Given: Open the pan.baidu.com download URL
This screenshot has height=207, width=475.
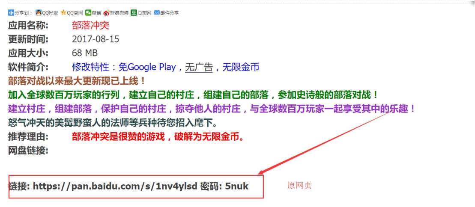Looking at the screenshot, I should (115, 186).
